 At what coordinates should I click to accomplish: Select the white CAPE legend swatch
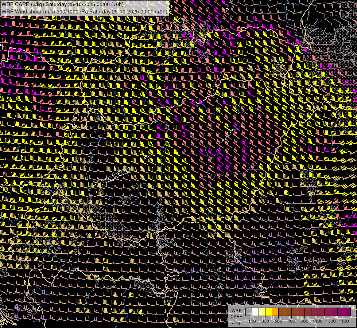click(256, 312)
